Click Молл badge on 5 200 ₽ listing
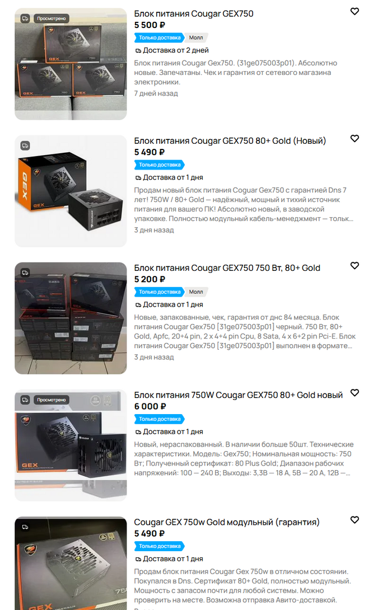369x610 pixels. coord(196,292)
